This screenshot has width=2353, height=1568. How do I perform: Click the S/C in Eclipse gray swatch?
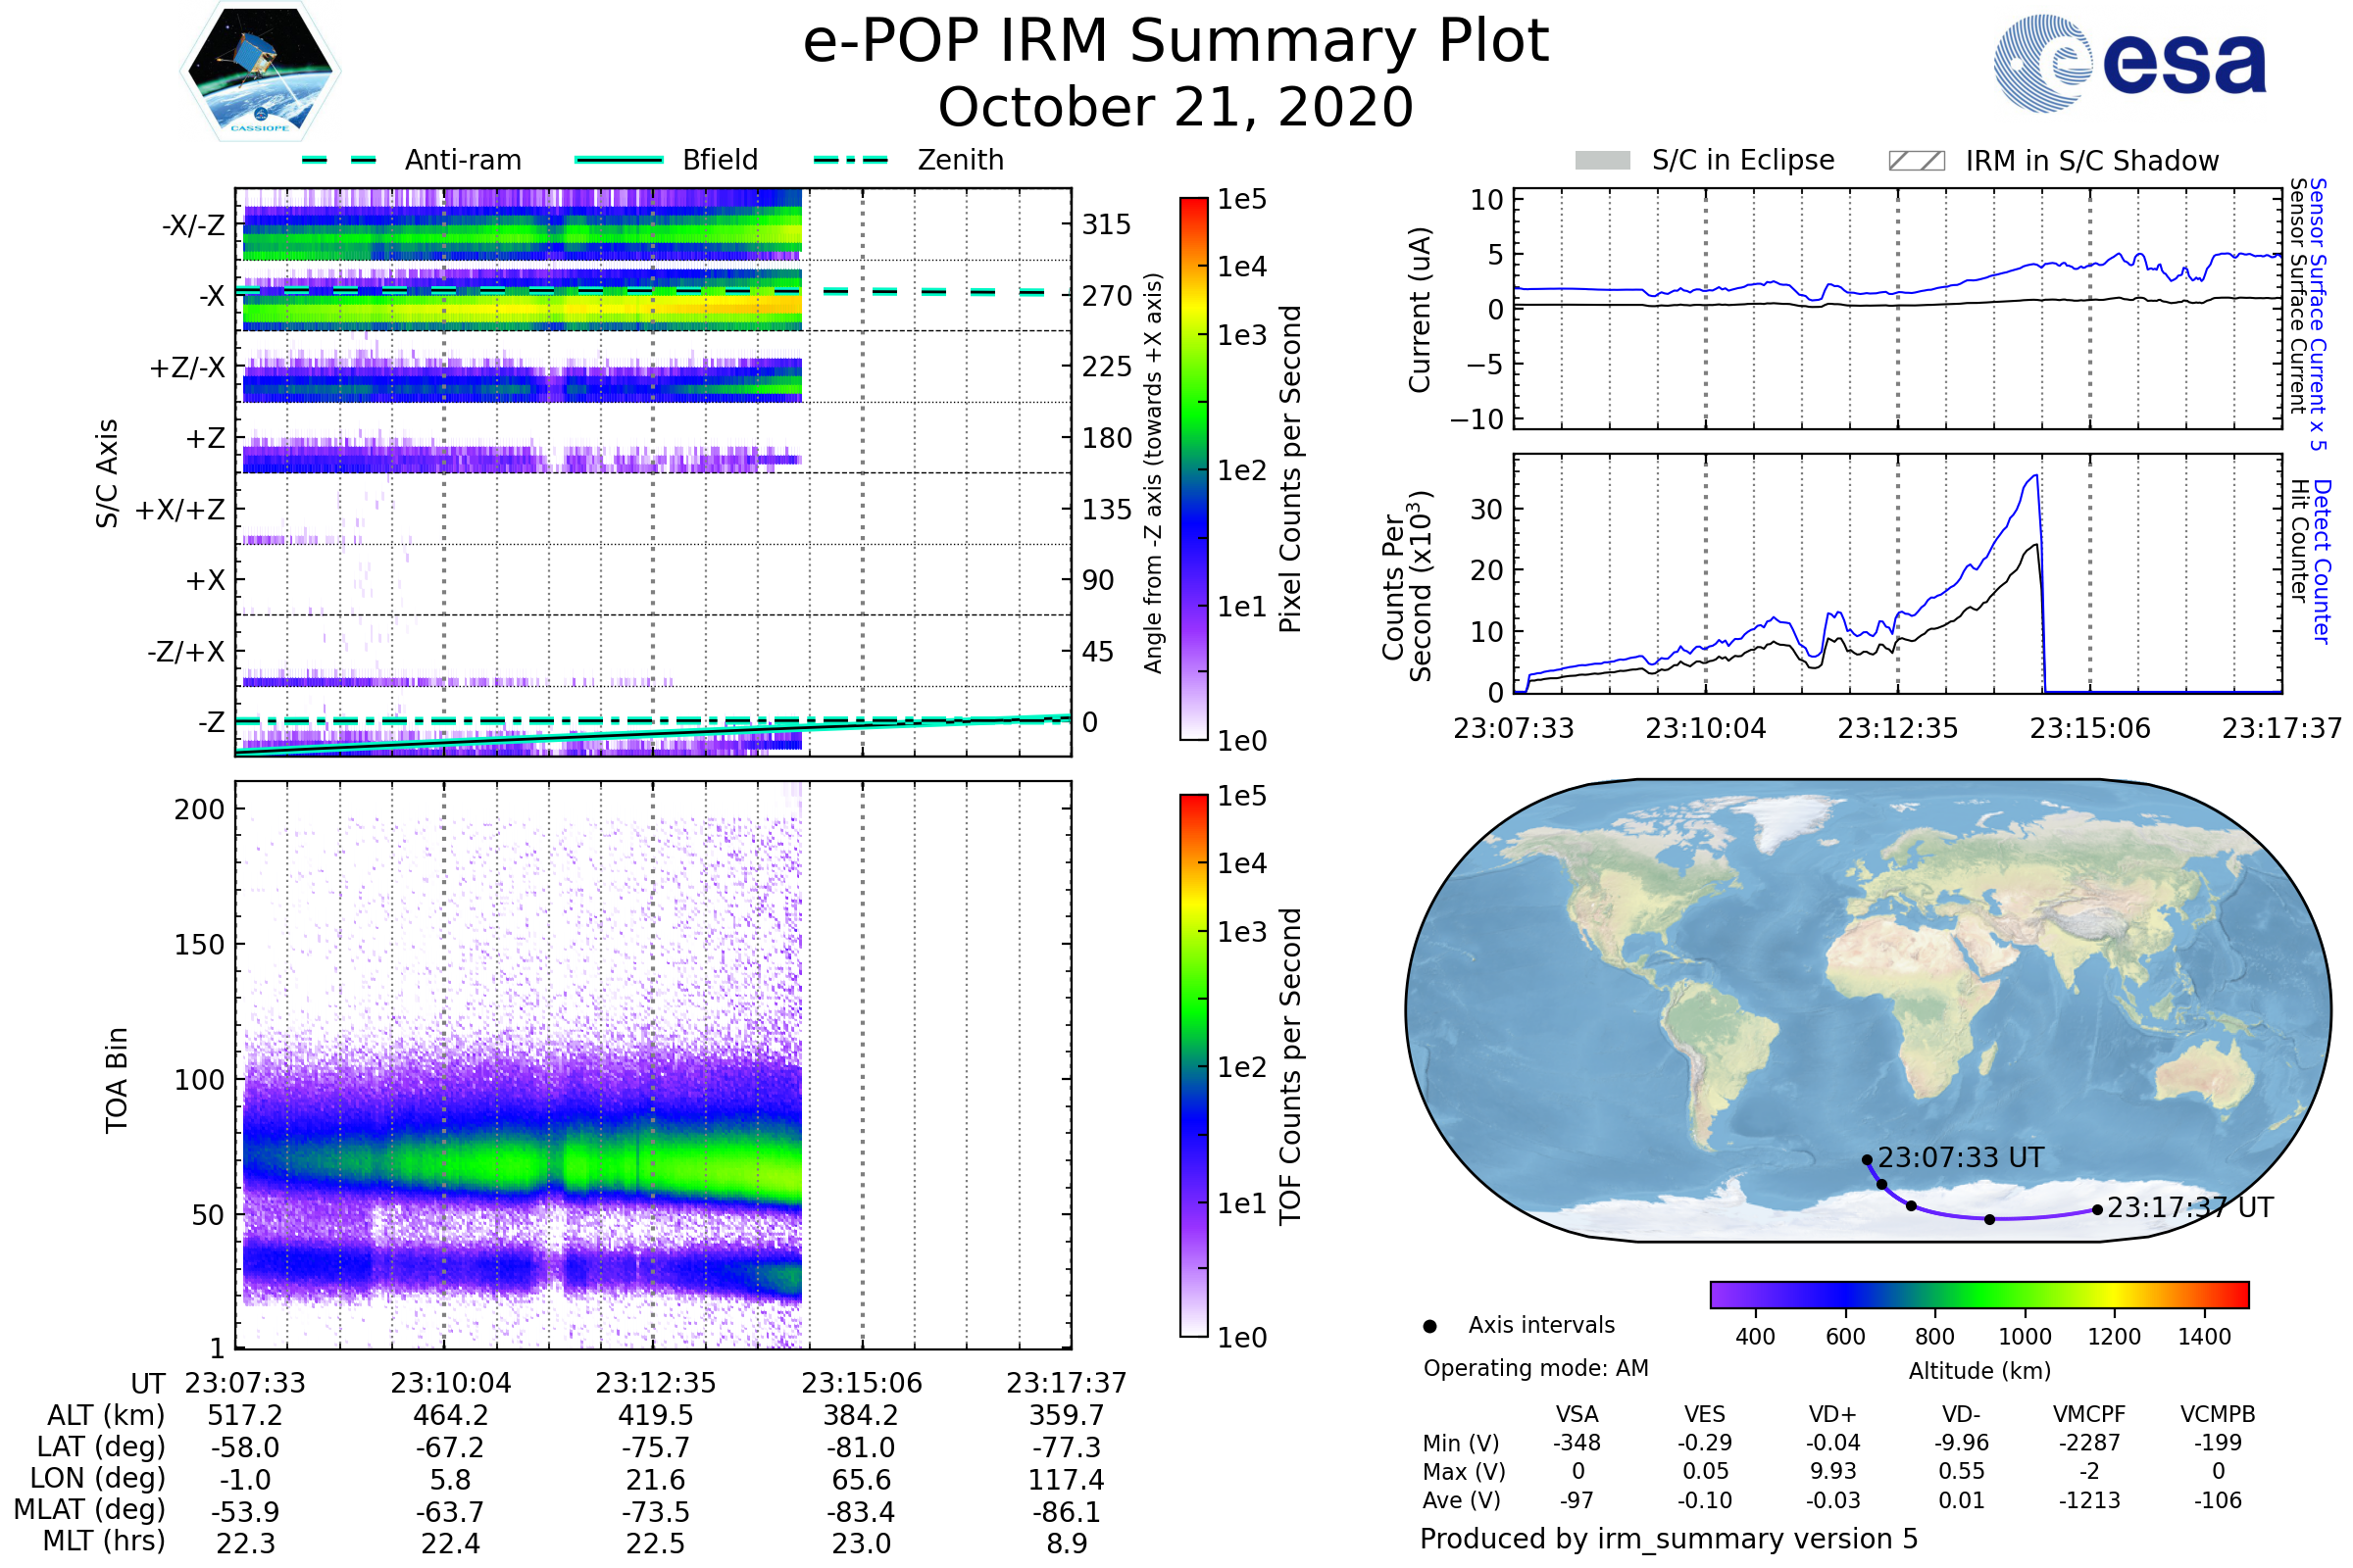click(x=1602, y=161)
